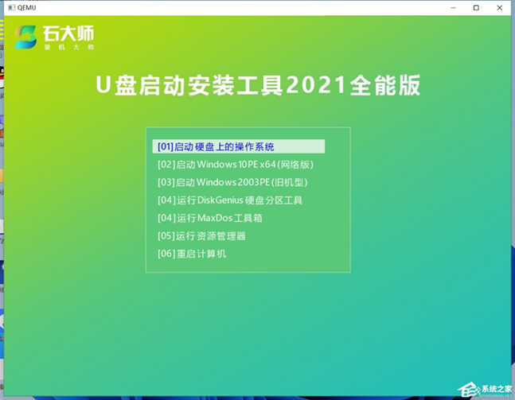
Task: Choose [02] Windows 10PE x64 network edition
Action: click(236, 165)
